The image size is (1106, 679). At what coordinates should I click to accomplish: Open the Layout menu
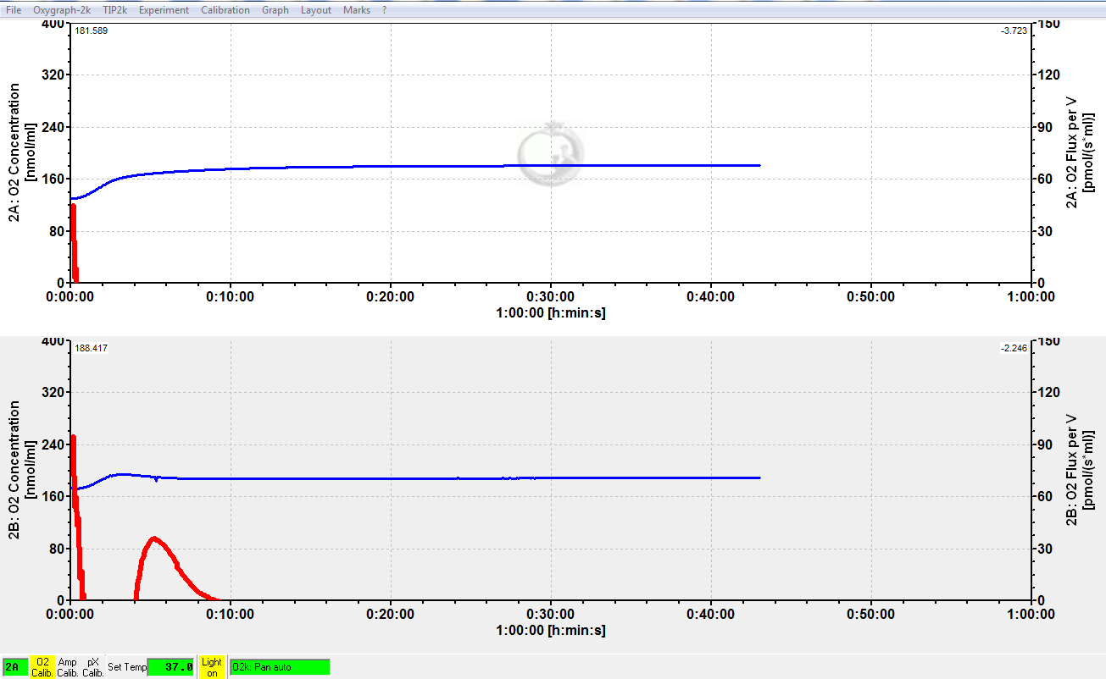coord(316,10)
